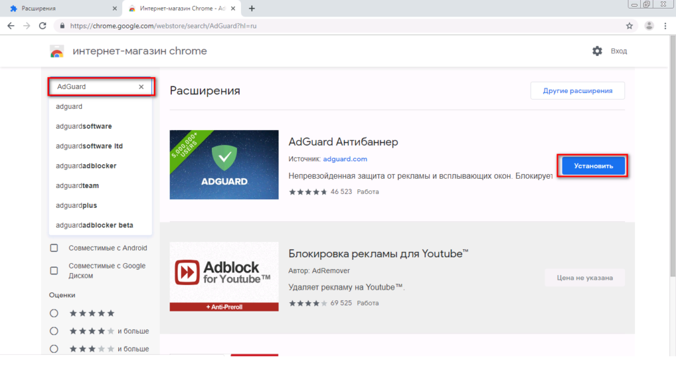Enable Совместимые с Google Диском checkbox
The height and width of the screenshot is (380, 676).
(54, 270)
